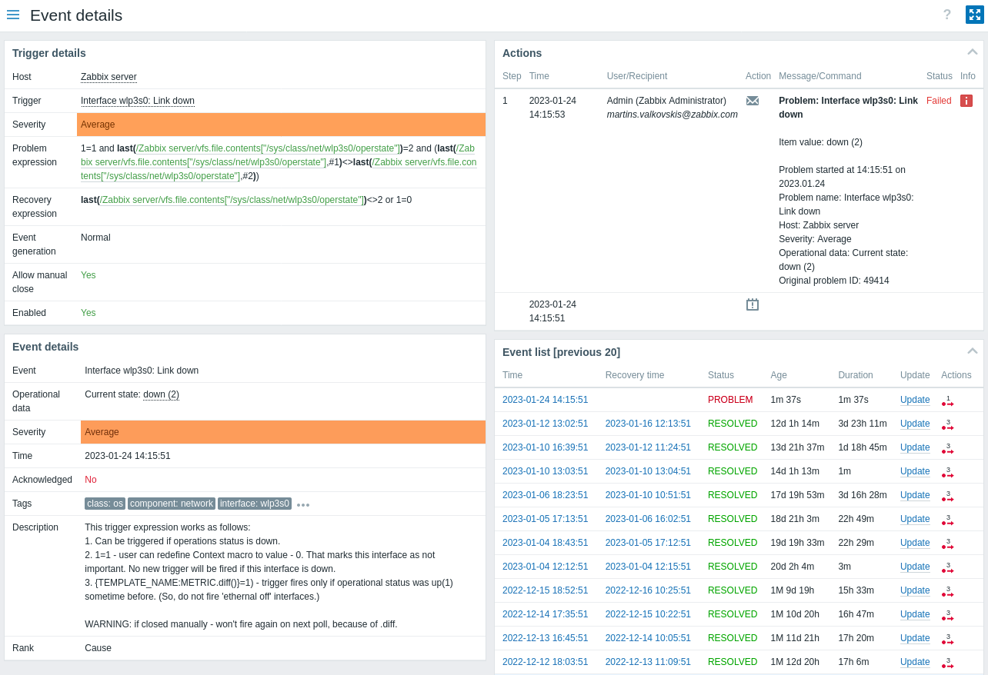Click Event time value 2023-01-24 14:15:51
This screenshot has height=675, width=988.
(128, 456)
